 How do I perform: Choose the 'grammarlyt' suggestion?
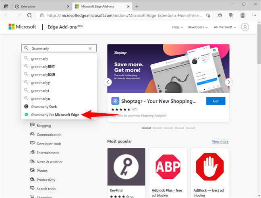(x=59, y=91)
